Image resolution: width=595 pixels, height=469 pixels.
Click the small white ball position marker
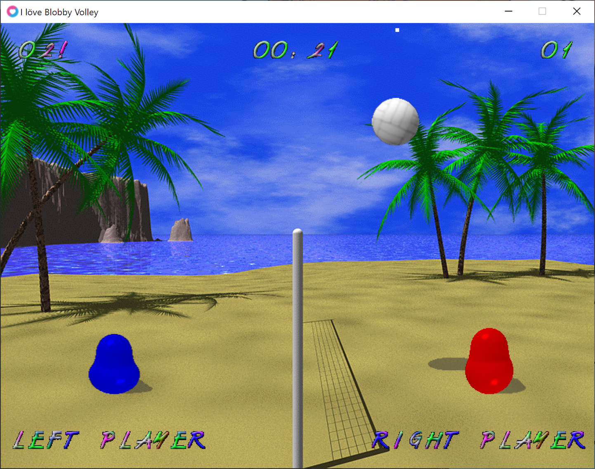[x=397, y=30]
